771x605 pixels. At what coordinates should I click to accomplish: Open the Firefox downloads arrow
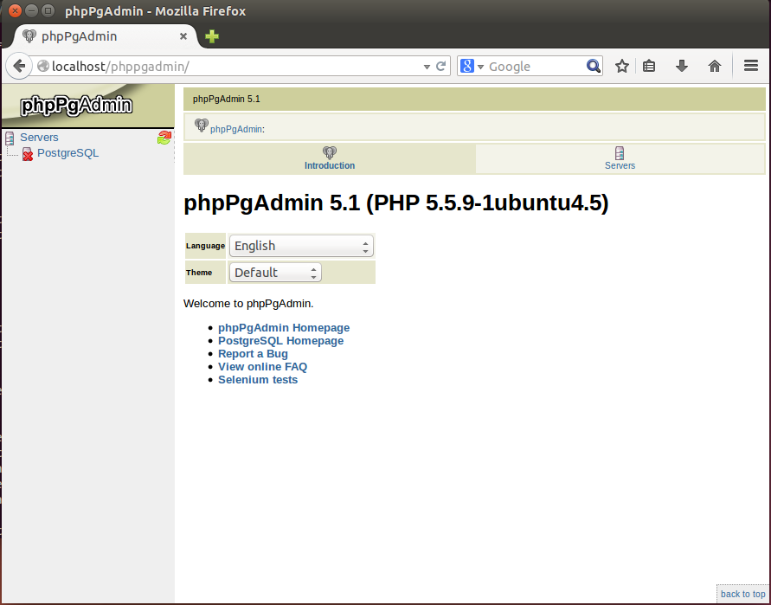pyautogui.click(x=681, y=66)
